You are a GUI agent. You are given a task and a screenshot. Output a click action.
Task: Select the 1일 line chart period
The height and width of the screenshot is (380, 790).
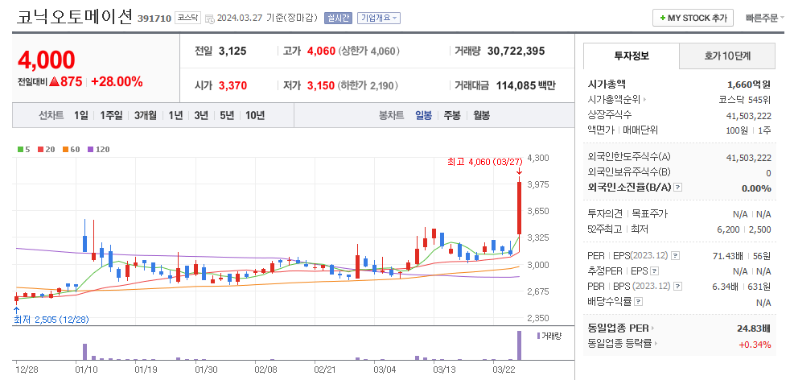click(x=80, y=115)
